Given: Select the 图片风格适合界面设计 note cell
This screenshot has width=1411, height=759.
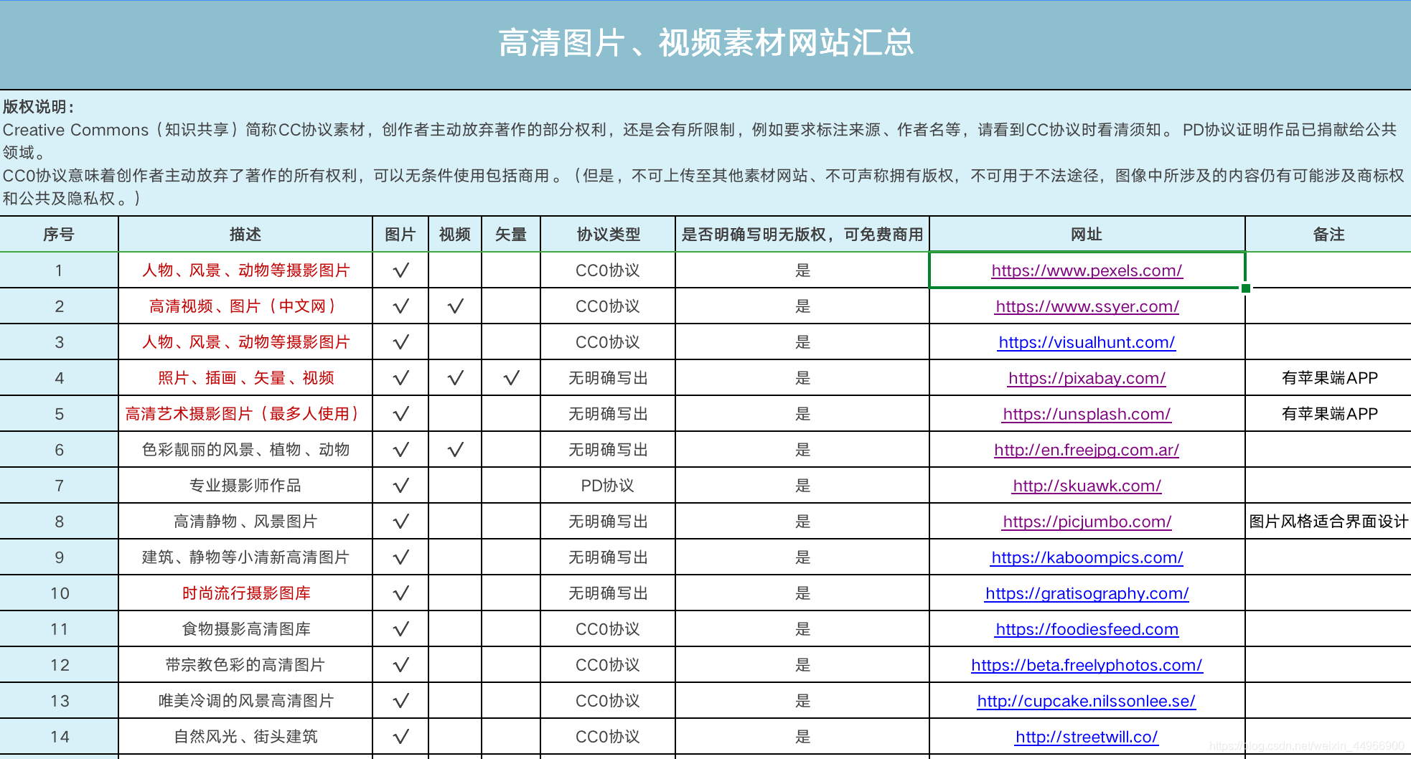Looking at the screenshot, I should [x=1328, y=522].
